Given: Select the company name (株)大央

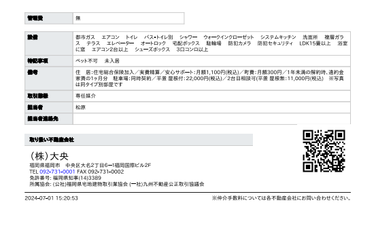Looking at the screenshot, I should (x=49, y=156).
